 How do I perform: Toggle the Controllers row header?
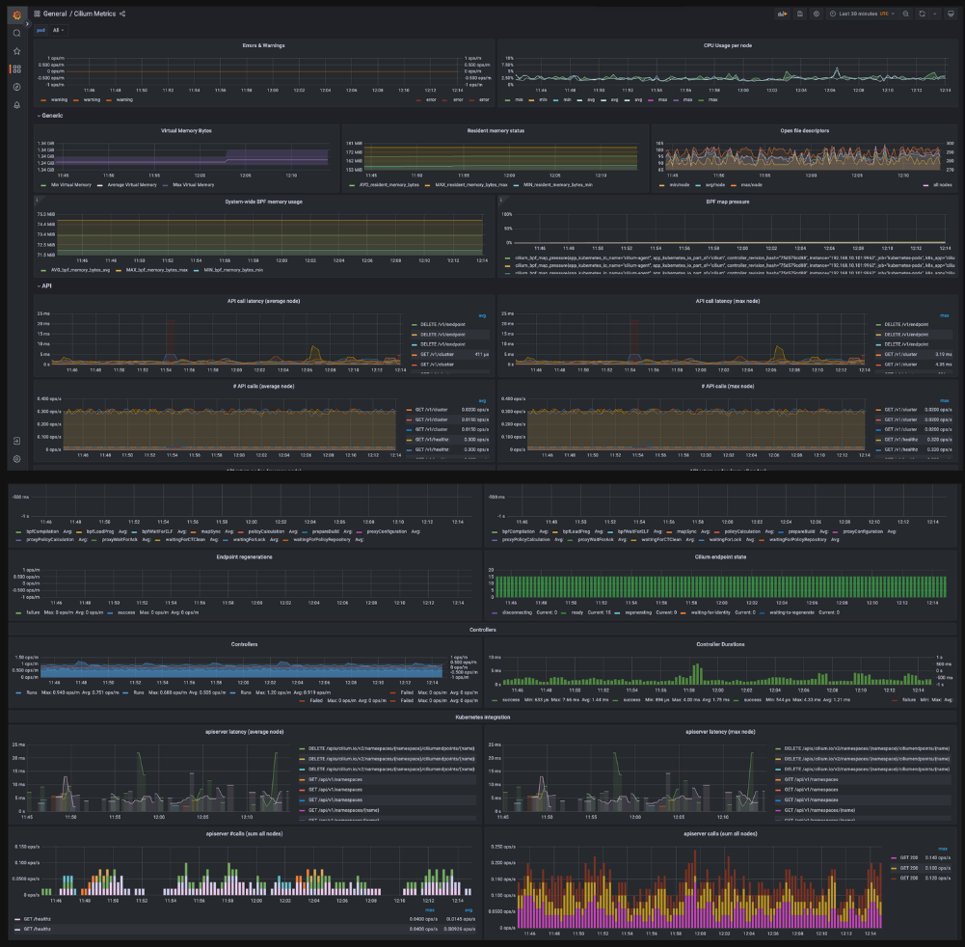click(x=482, y=630)
